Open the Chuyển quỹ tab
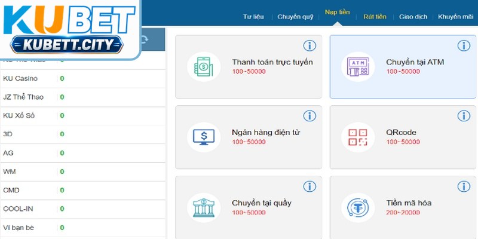This screenshot has width=478, height=239. tap(295, 17)
